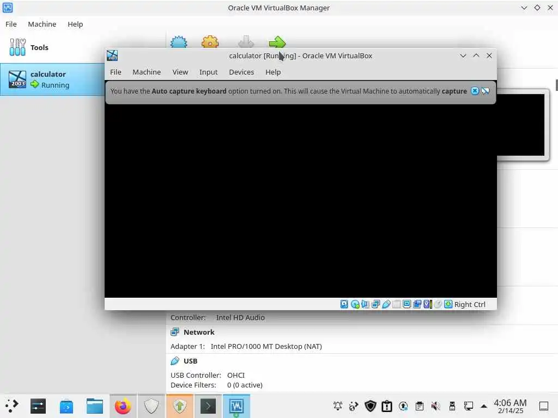Click the '0 (0 active)' device filters value
This screenshot has width=558, height=418.
245,385
